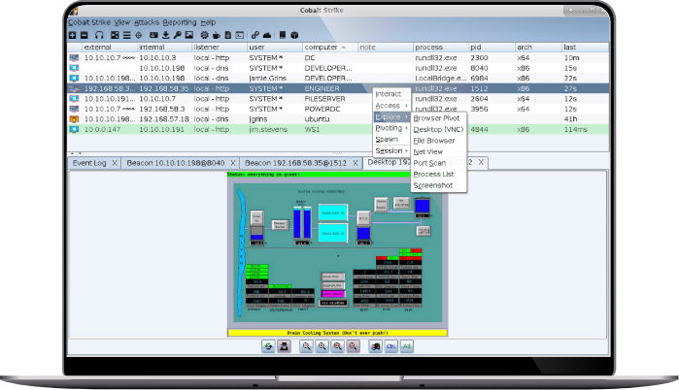Click the terminal scripted web delivery icon
679x390 pixels.
tap(240, 35)
